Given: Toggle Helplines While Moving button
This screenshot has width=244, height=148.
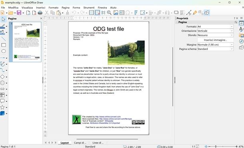Looking at the screenshot, I should [x=103, y=13].
